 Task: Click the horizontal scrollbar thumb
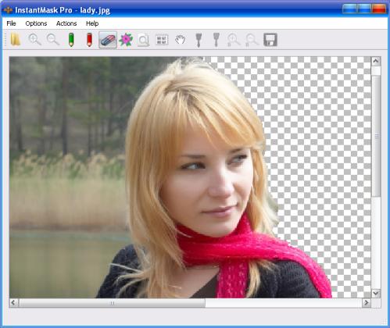pyautogui.click(x=112, y=303)
